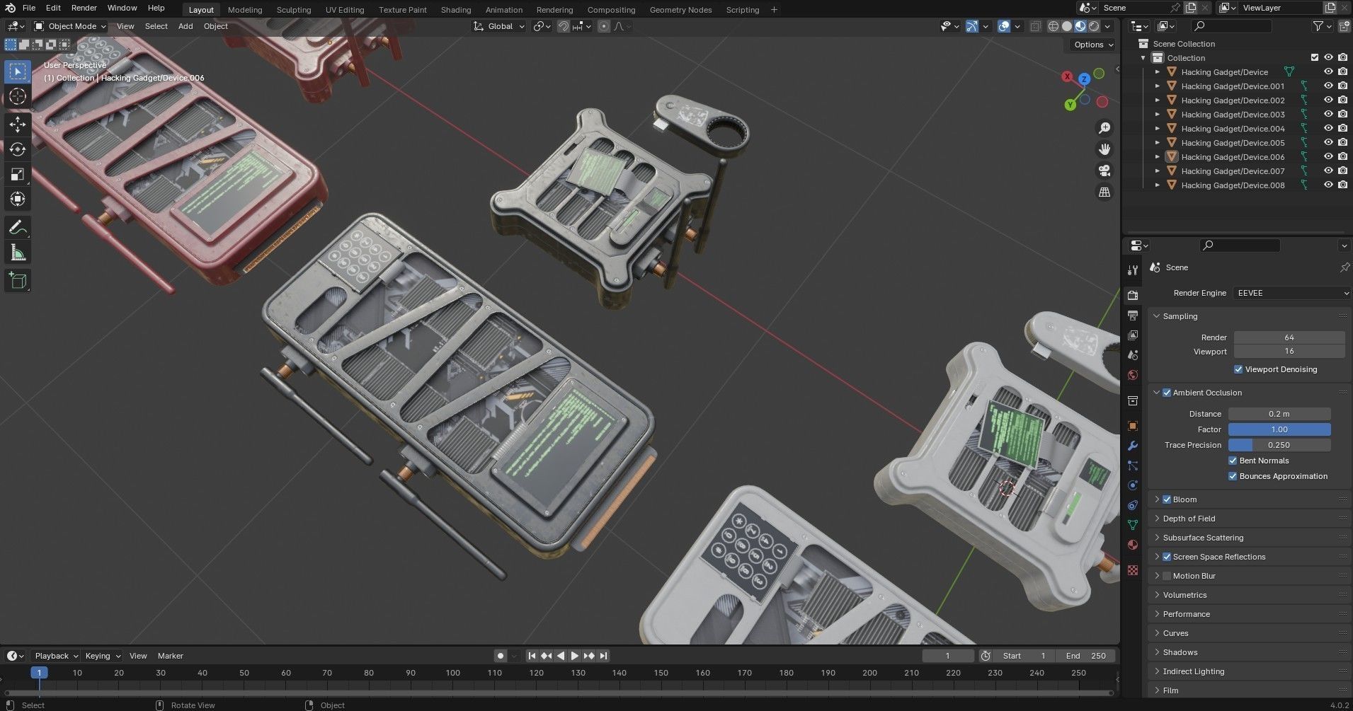This screenshot has height=711, width=1353.
Task: Open the Object Mode dropdown
Action: tap(69, 26)
